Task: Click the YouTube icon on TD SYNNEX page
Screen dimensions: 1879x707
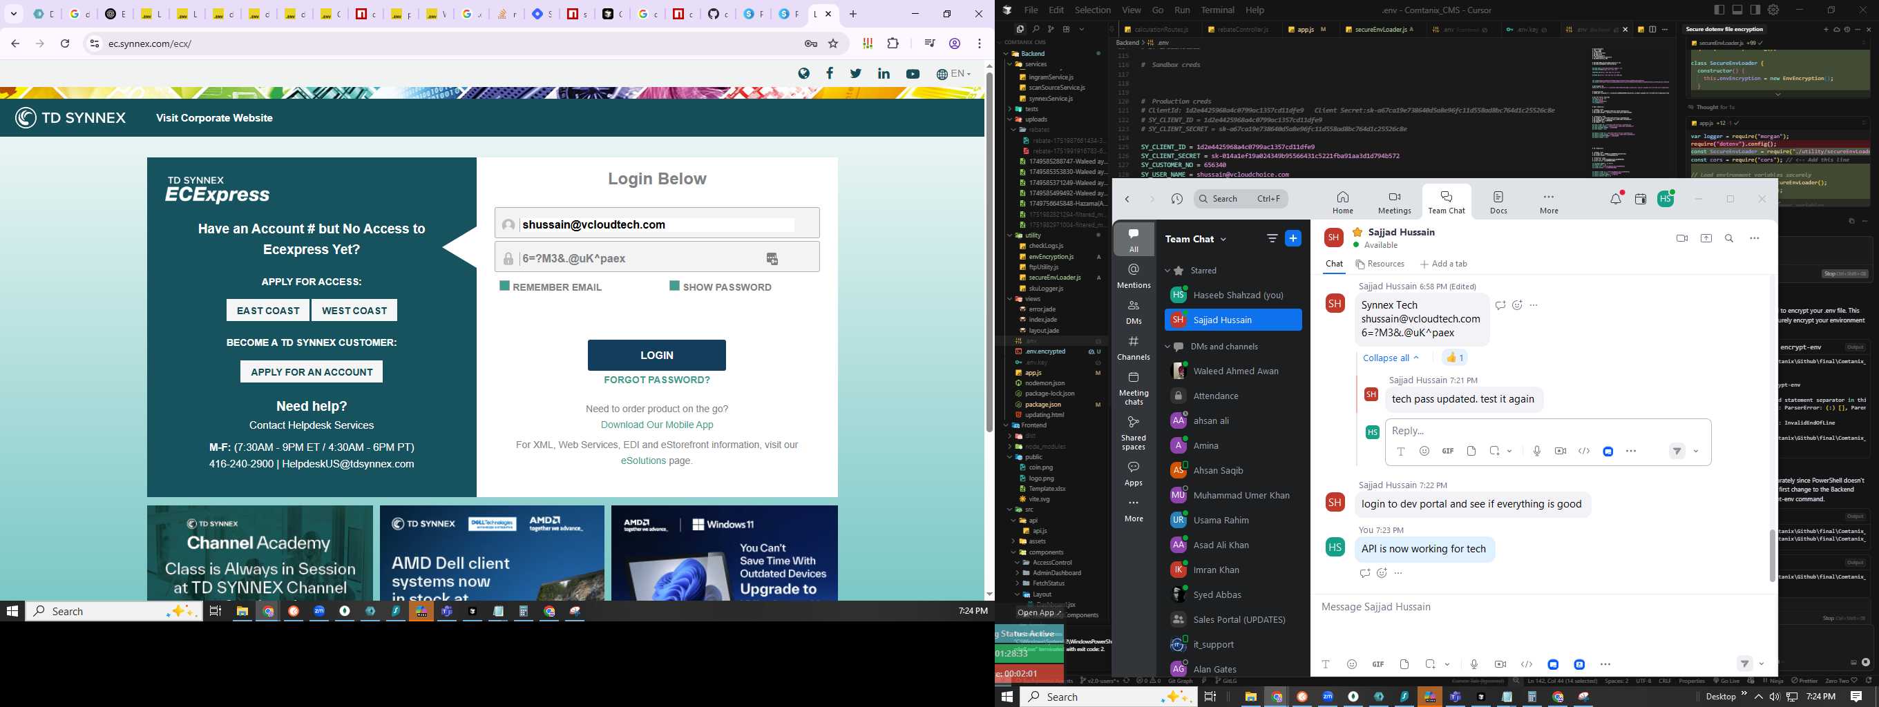Action: pyautogui.click(x=913, y=74)
